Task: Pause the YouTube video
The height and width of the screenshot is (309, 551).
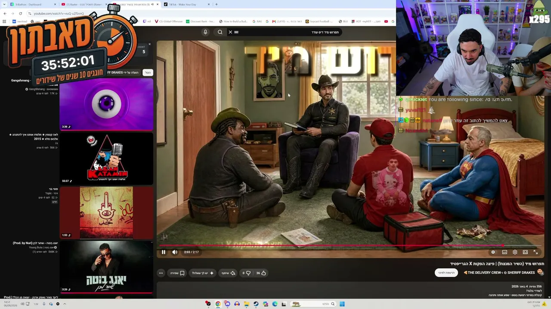Action: point(164,252)
